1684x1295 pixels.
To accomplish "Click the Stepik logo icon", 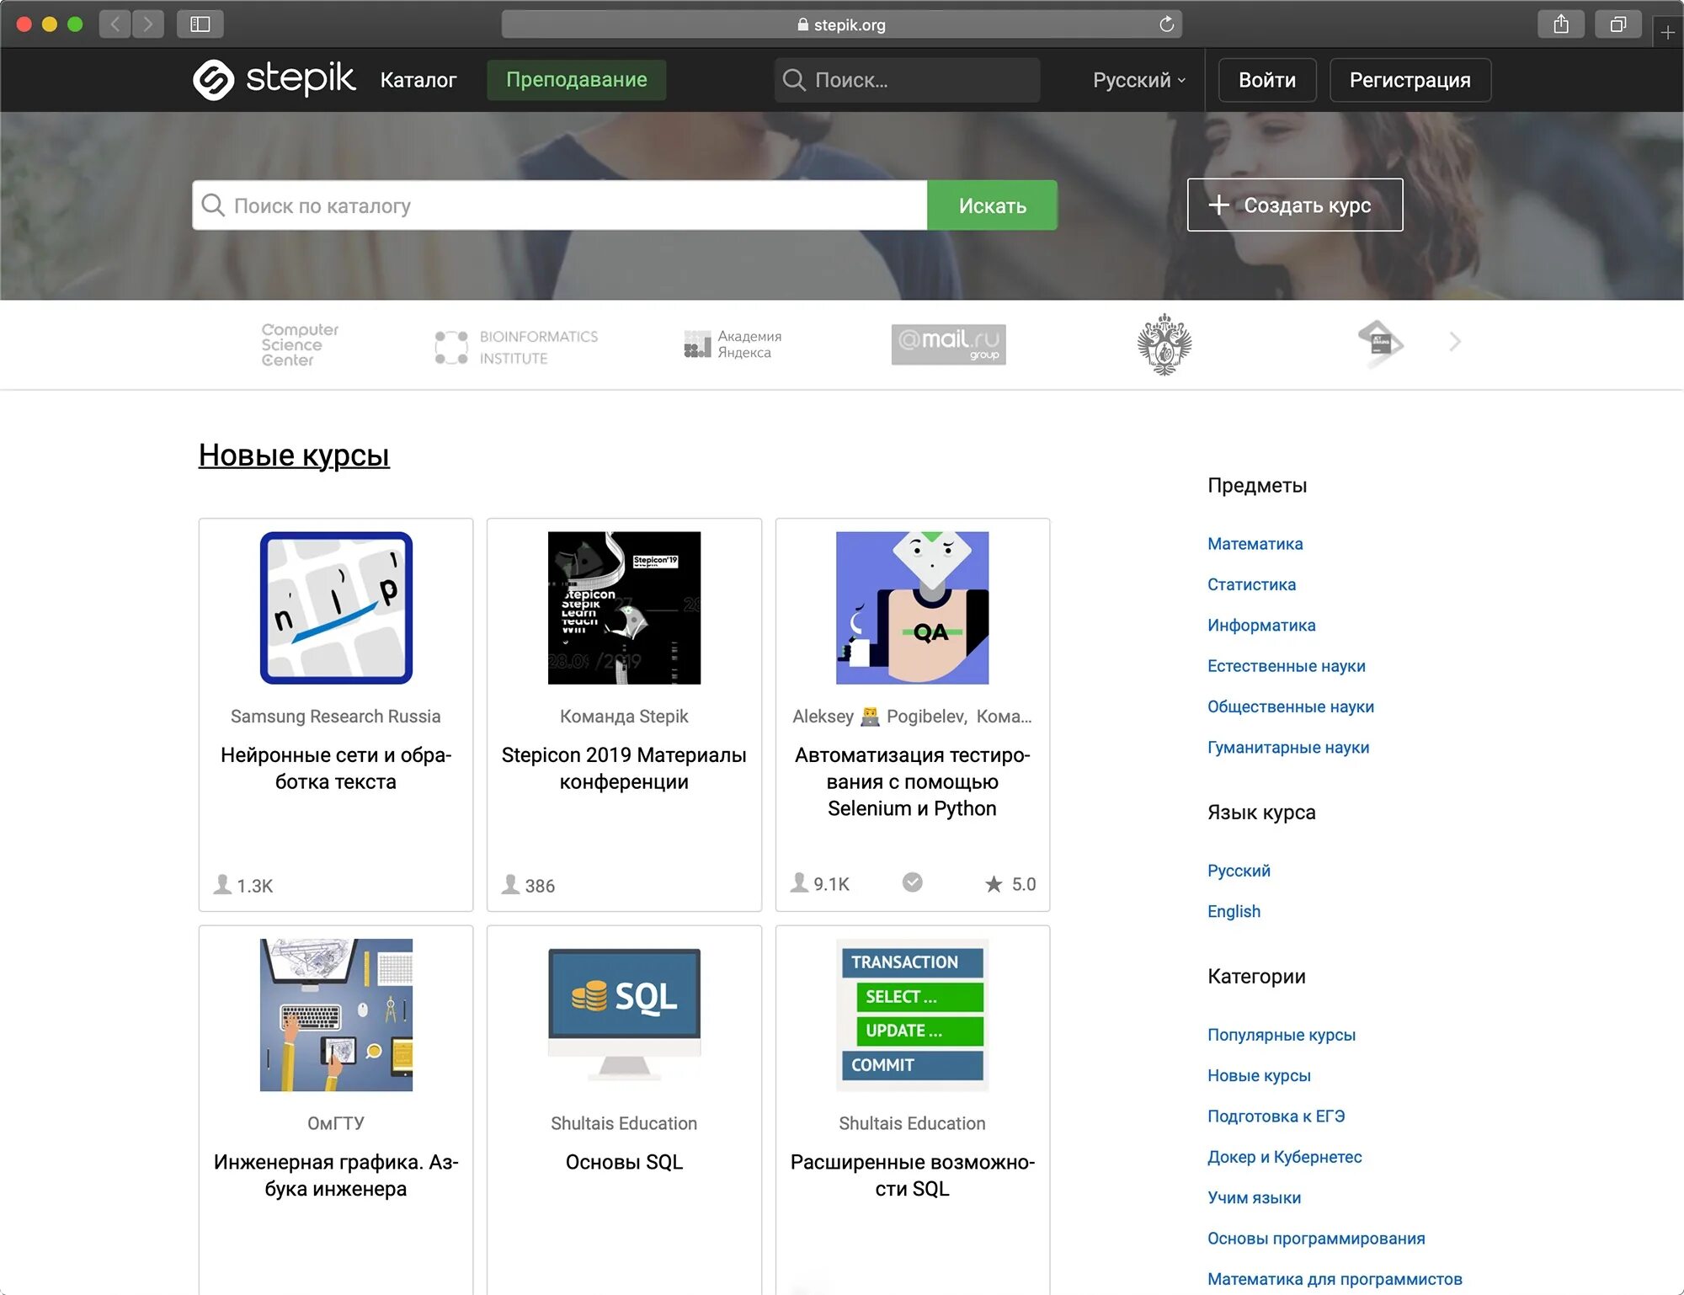I will (214, 80).
